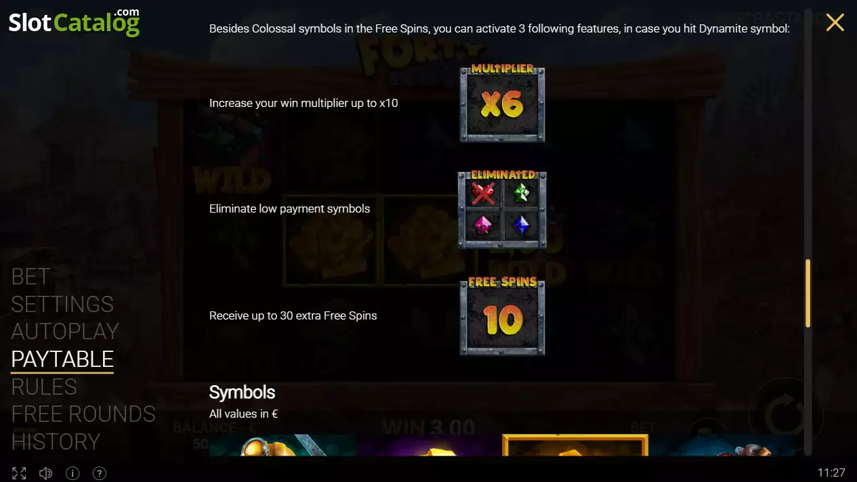Viewport: 857px width, 482px height.
Task: Click the Symbols section heading
Action: tap(242, 393)
